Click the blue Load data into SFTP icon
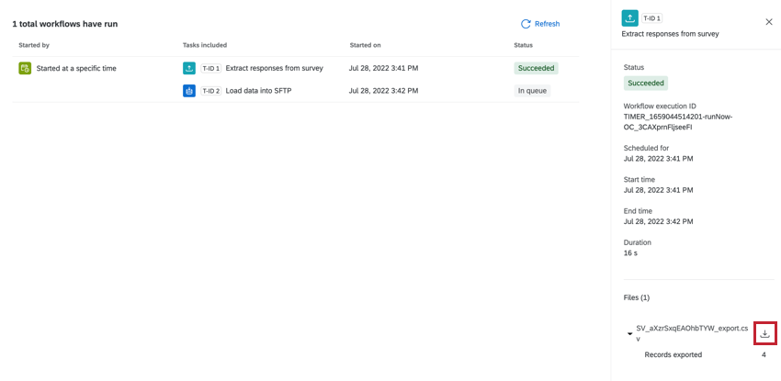Screen dimensions: 781x381 (x=188, y=91)
